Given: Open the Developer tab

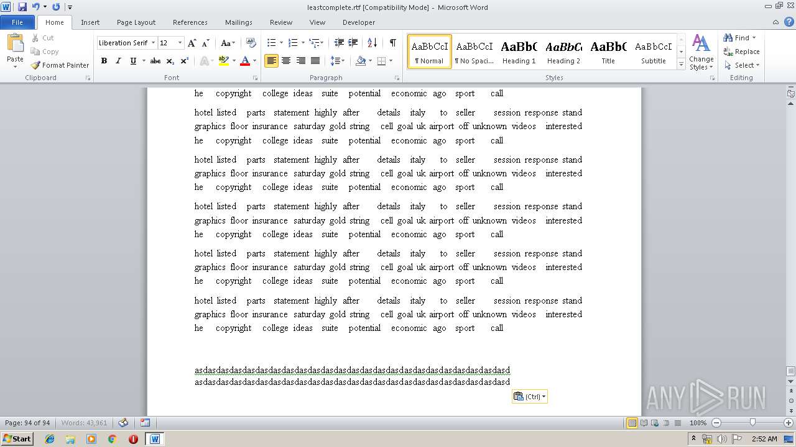Looking at the screenshot, I should (x=359, y=22).
